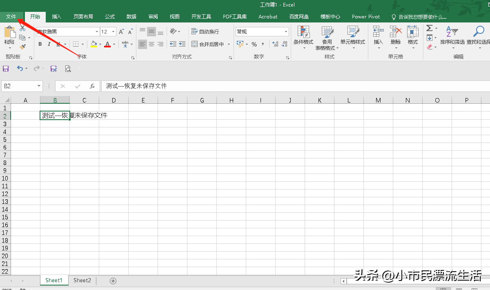Open Conditional Formatting (条件格式)

(x=303, y=38)
